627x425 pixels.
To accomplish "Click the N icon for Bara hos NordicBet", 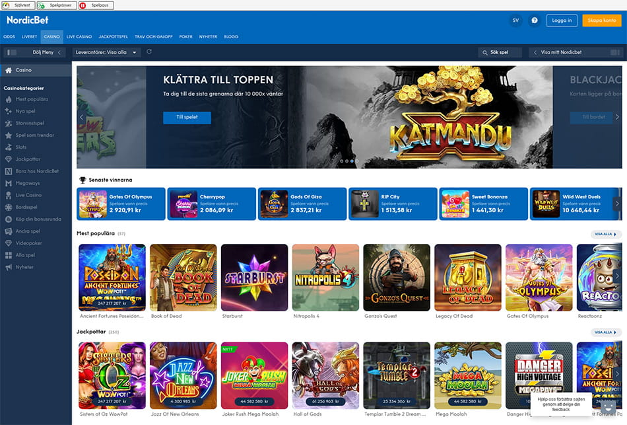I will [9, 171].
